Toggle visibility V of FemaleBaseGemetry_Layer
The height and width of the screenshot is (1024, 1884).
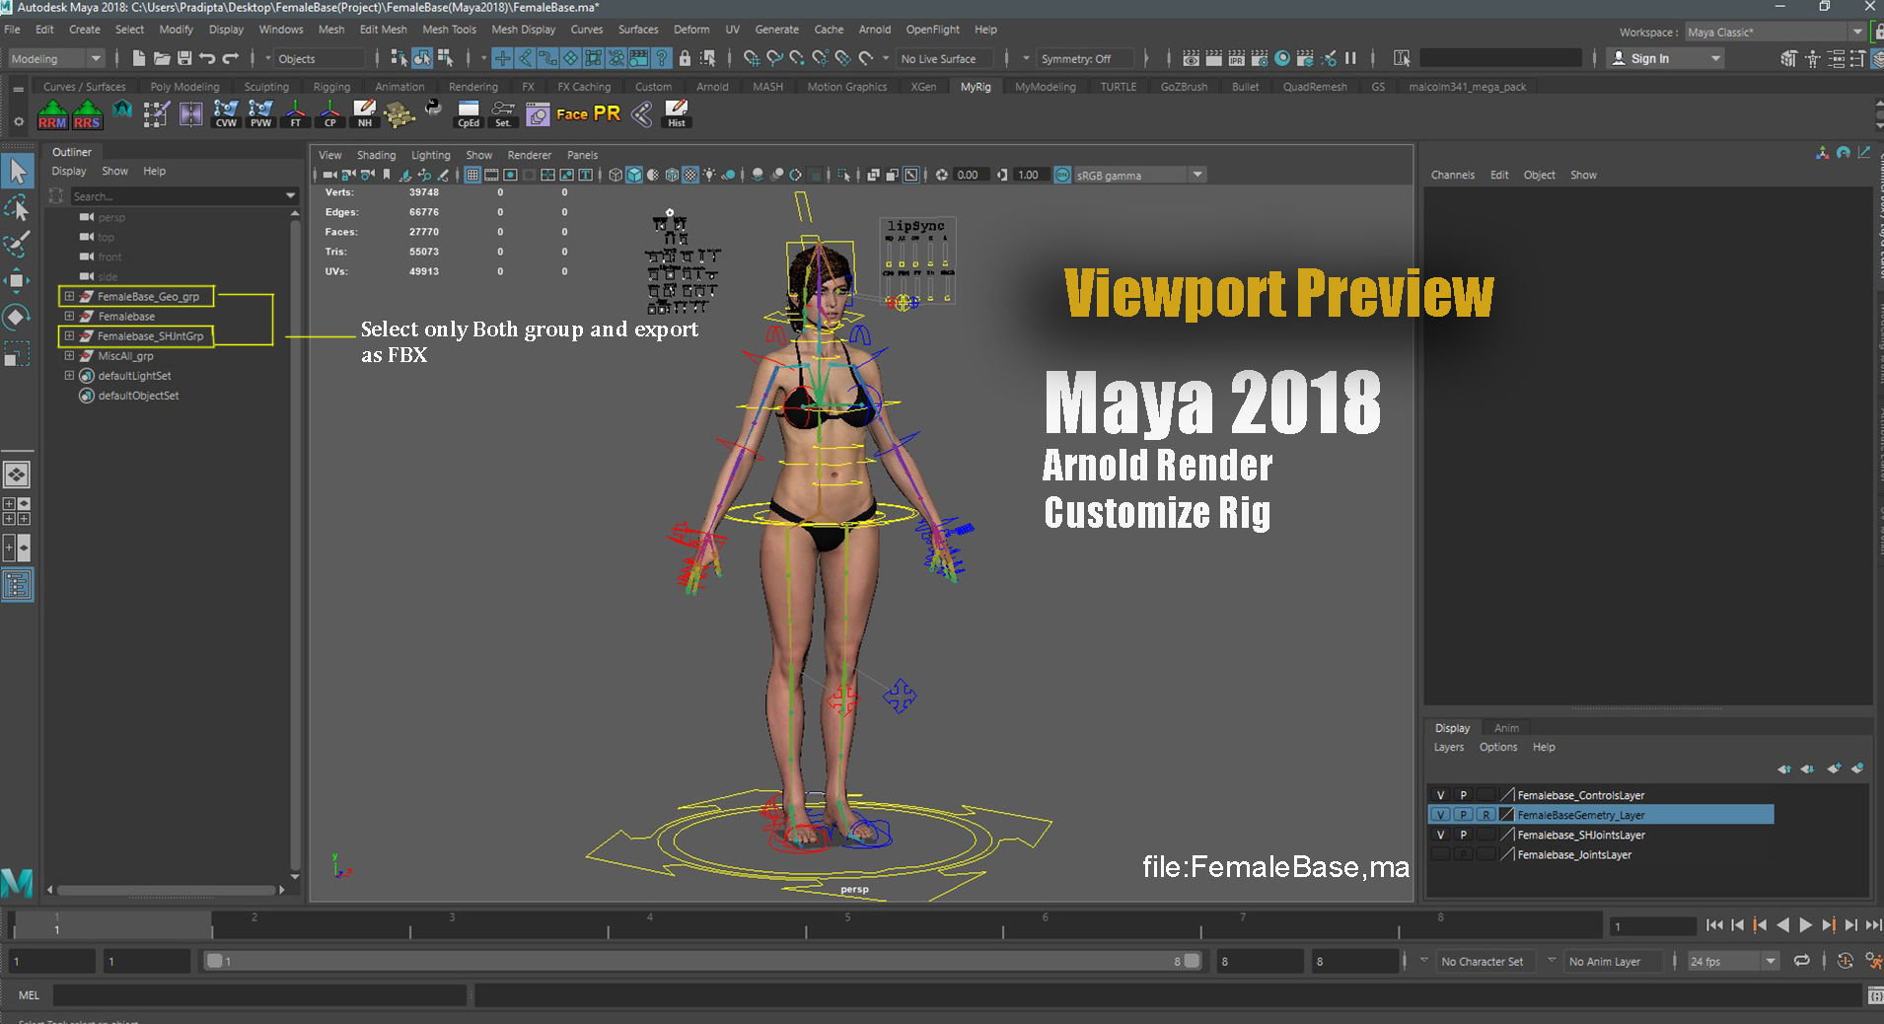1440,815
